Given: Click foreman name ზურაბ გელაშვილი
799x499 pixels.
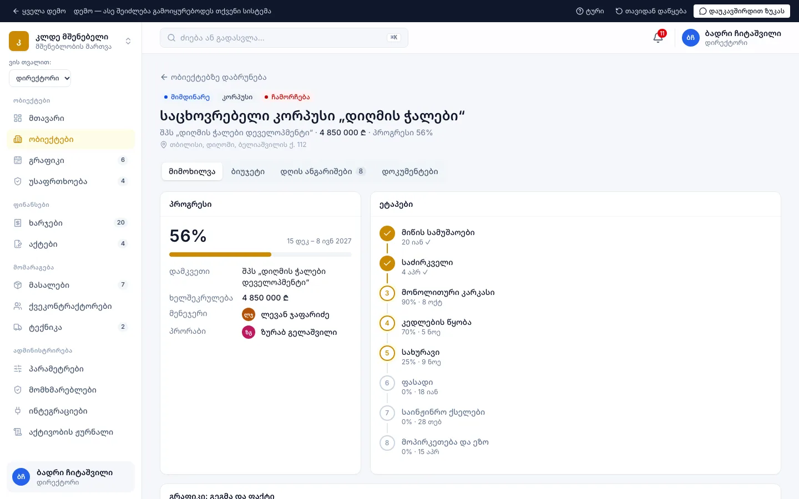Looking at the screenshot, I should 299,332.
